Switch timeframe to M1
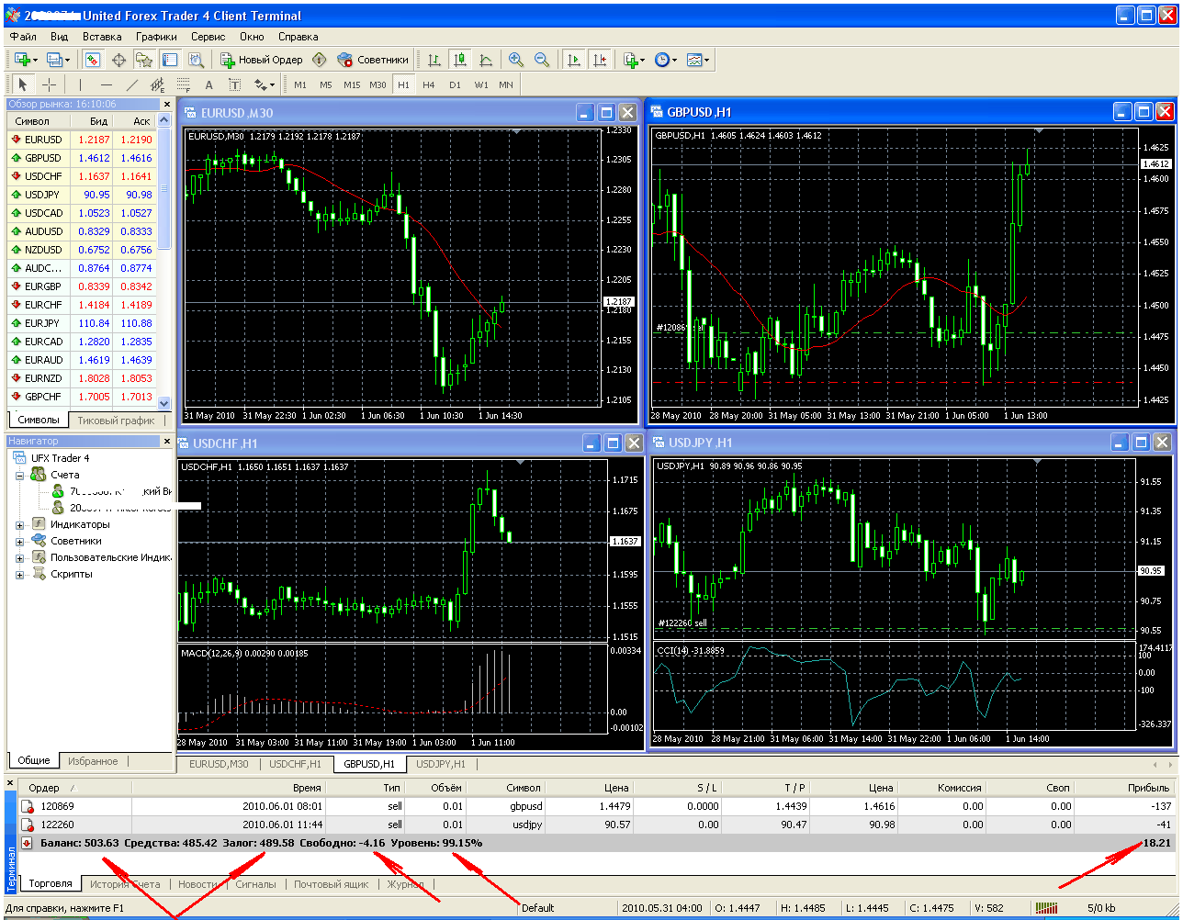 coord(300,84)
